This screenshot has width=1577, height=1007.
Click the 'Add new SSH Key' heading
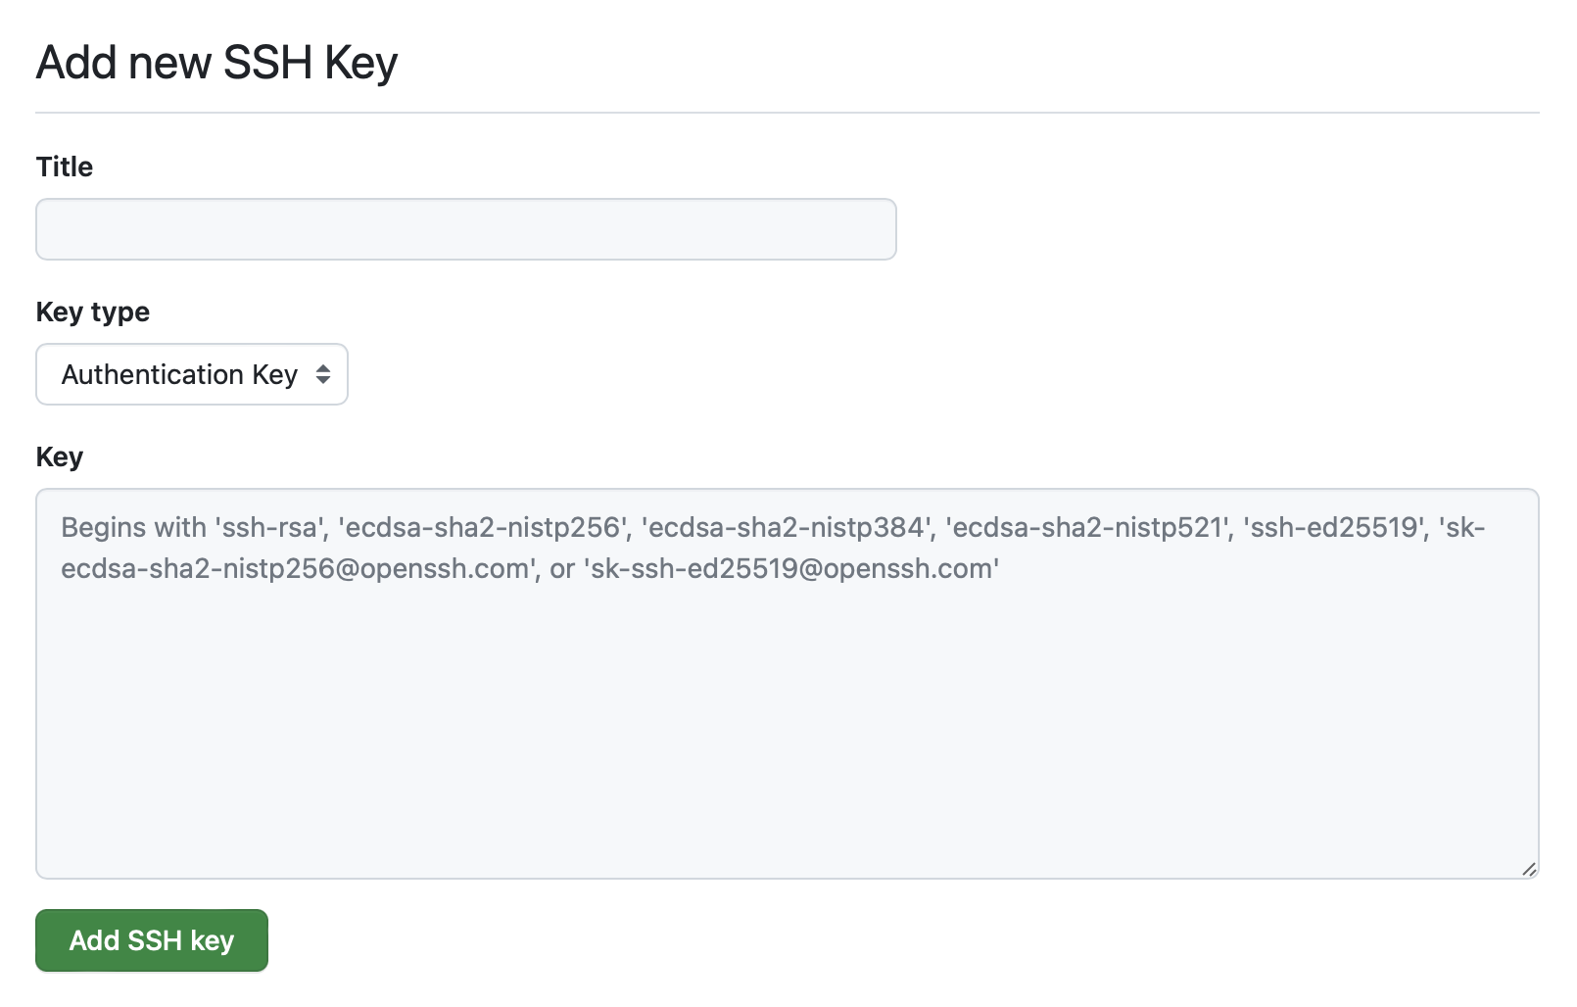tap(216, 63)
